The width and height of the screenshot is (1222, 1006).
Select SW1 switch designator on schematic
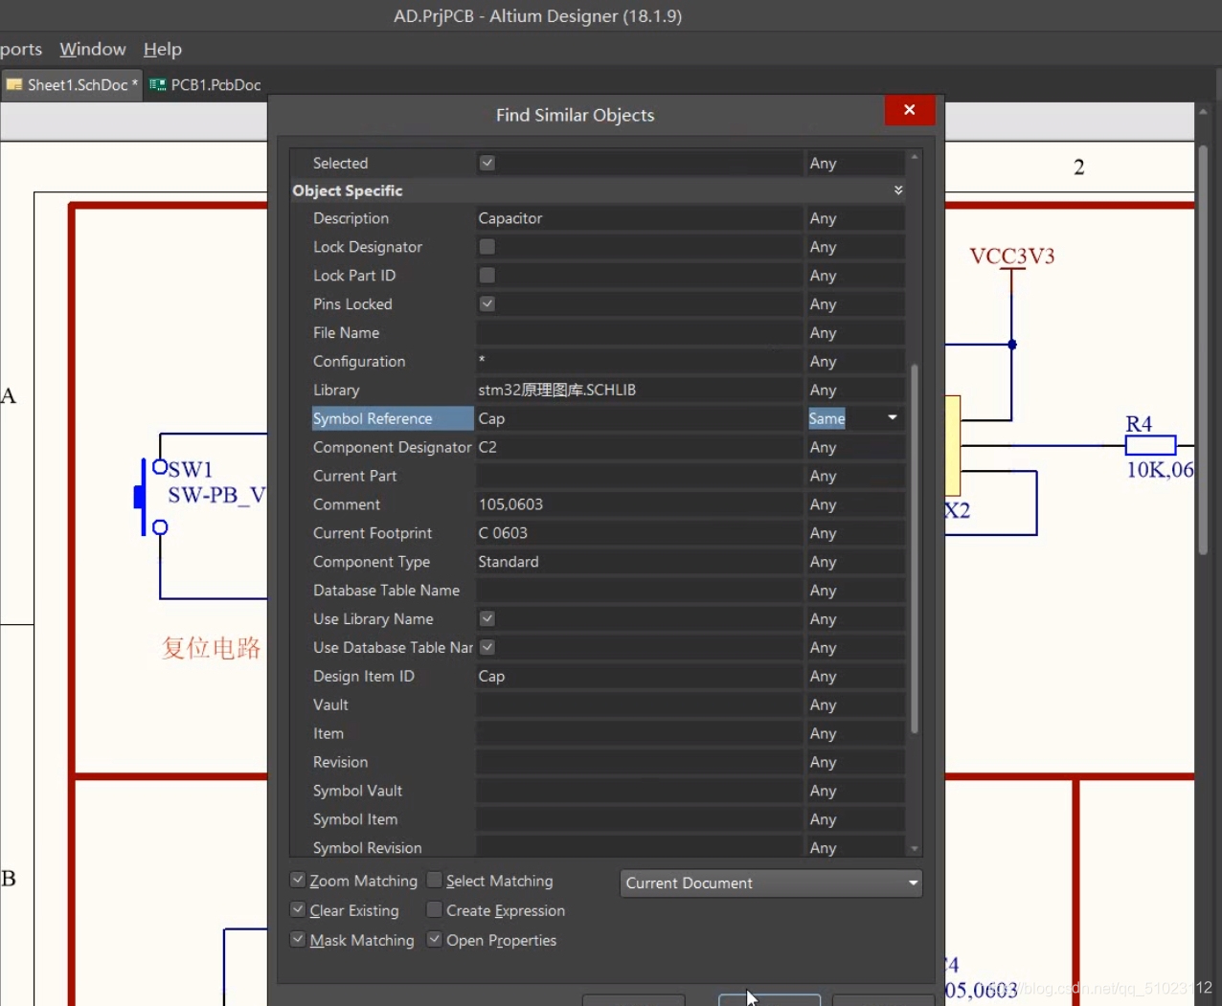click(x=190, y=469)
